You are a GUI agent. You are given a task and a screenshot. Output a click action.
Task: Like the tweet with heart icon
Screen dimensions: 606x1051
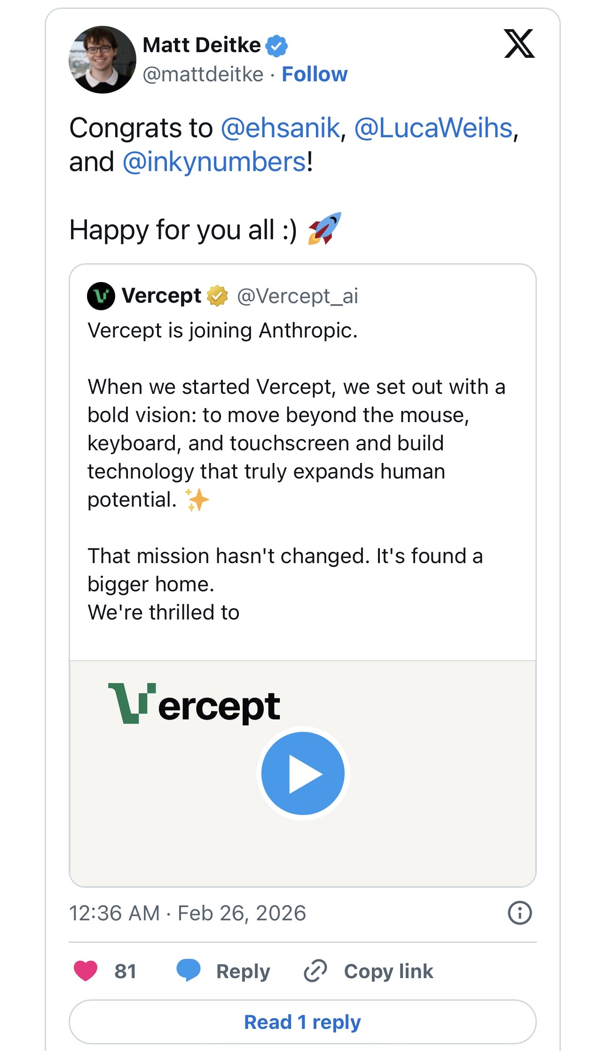tap(86, 971)
